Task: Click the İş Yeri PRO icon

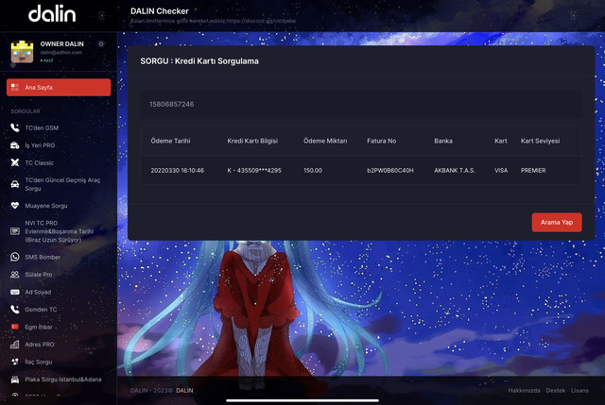Action: pos(14,145)
